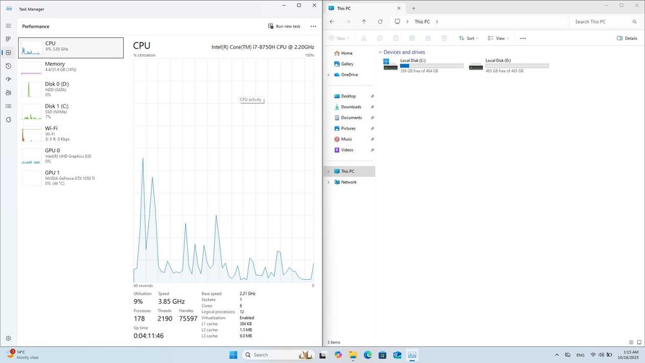Viewport: 645px width, 363px height.
Task: Open Microsoft Edge from taskbar
Action: tap(368, 355)
